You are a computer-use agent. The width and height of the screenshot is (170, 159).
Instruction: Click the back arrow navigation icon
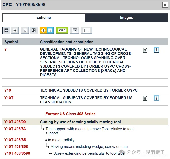point(6,30)
